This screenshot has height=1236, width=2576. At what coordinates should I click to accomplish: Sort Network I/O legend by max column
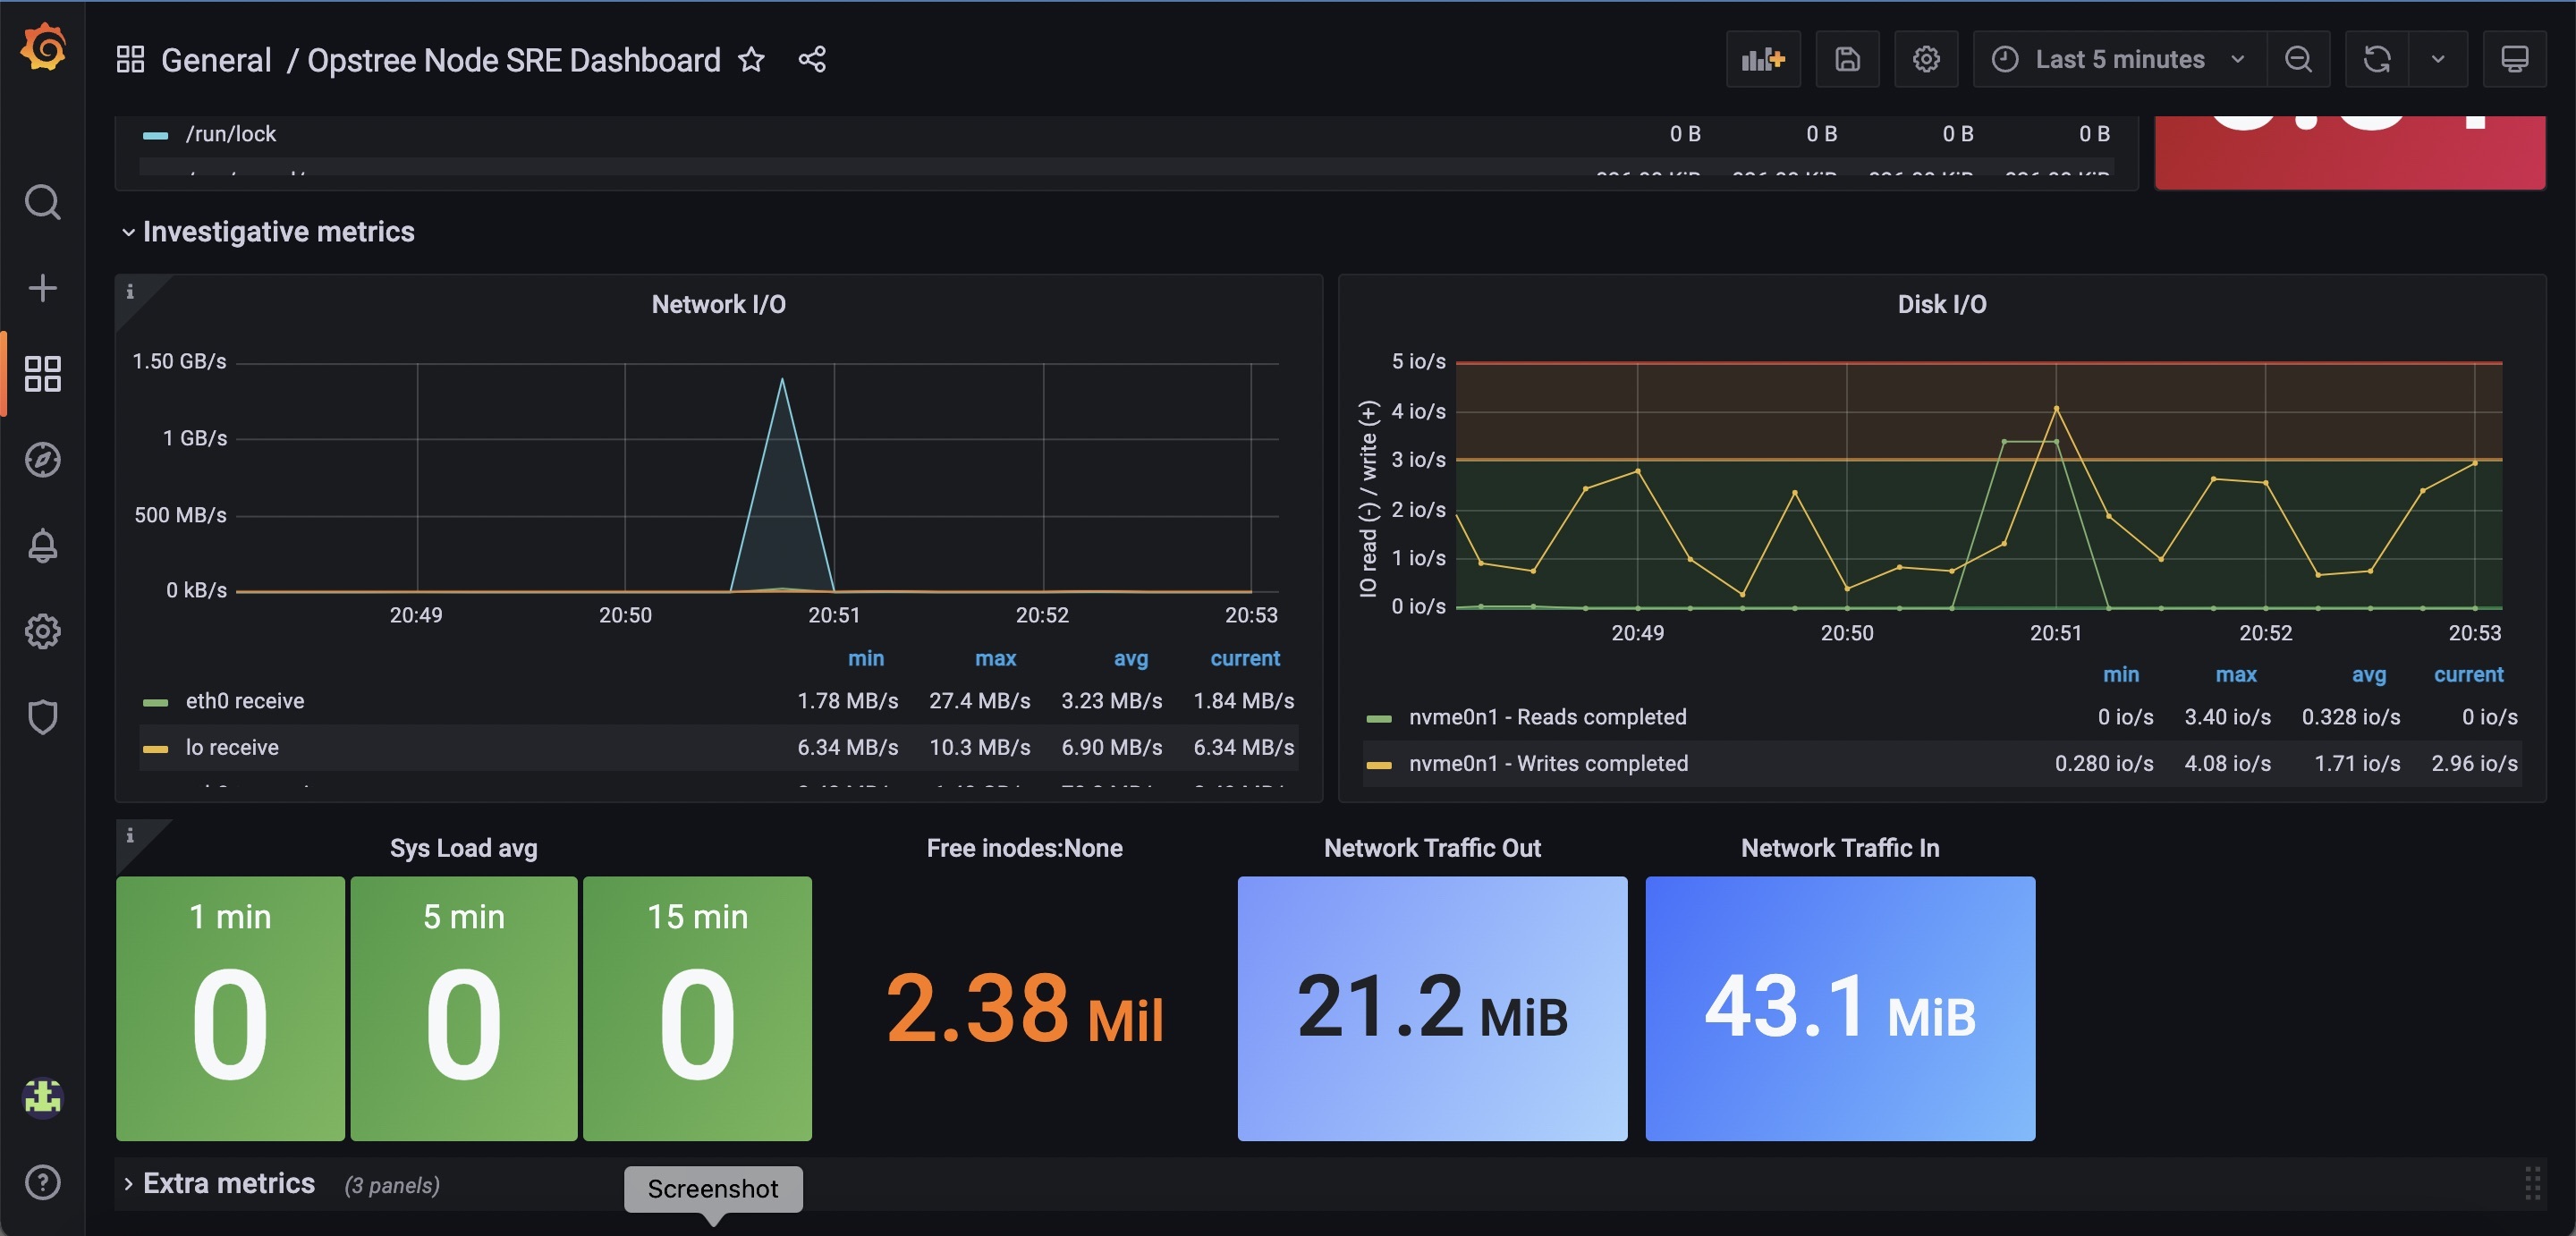coord(995,659)
